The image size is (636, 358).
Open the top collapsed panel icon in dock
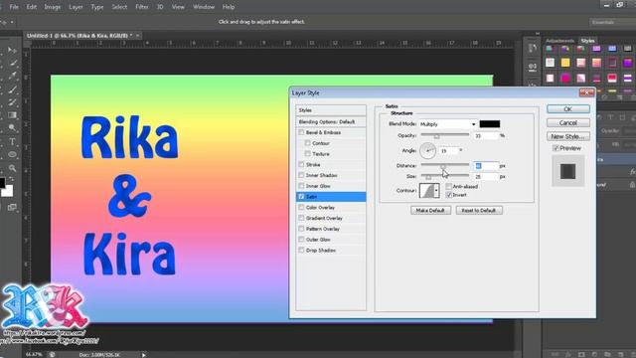(x=533, y=49)
